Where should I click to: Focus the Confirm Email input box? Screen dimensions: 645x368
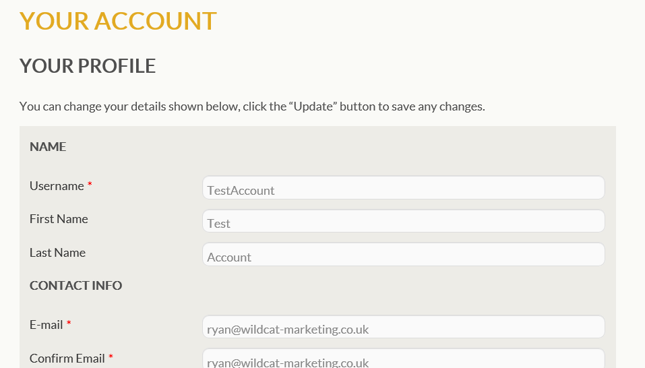(403, 360)
